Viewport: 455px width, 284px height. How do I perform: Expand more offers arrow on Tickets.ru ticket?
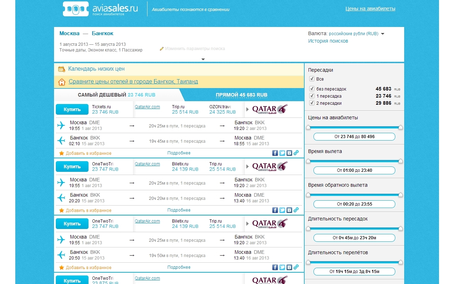[x=247, y=109]
